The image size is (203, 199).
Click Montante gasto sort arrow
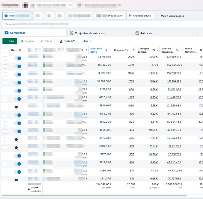tap(106, 50)
